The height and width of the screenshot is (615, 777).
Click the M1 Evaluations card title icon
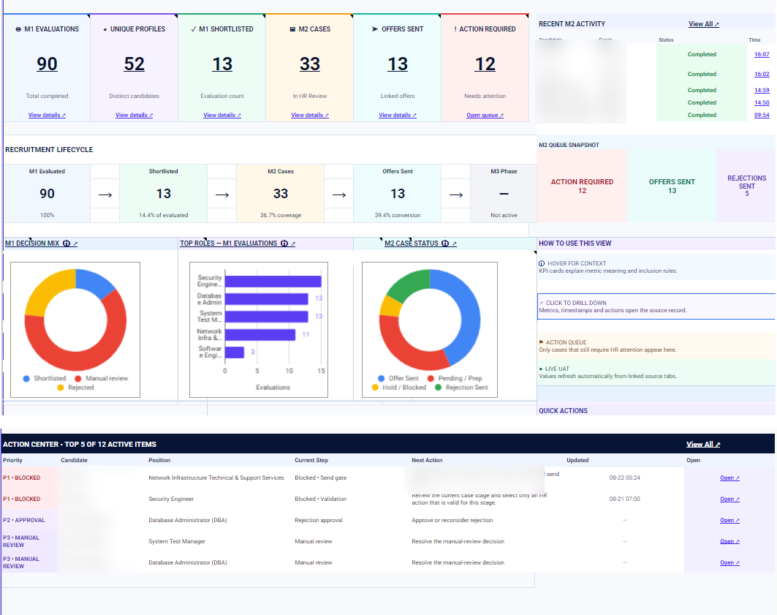tap(18, 29)
